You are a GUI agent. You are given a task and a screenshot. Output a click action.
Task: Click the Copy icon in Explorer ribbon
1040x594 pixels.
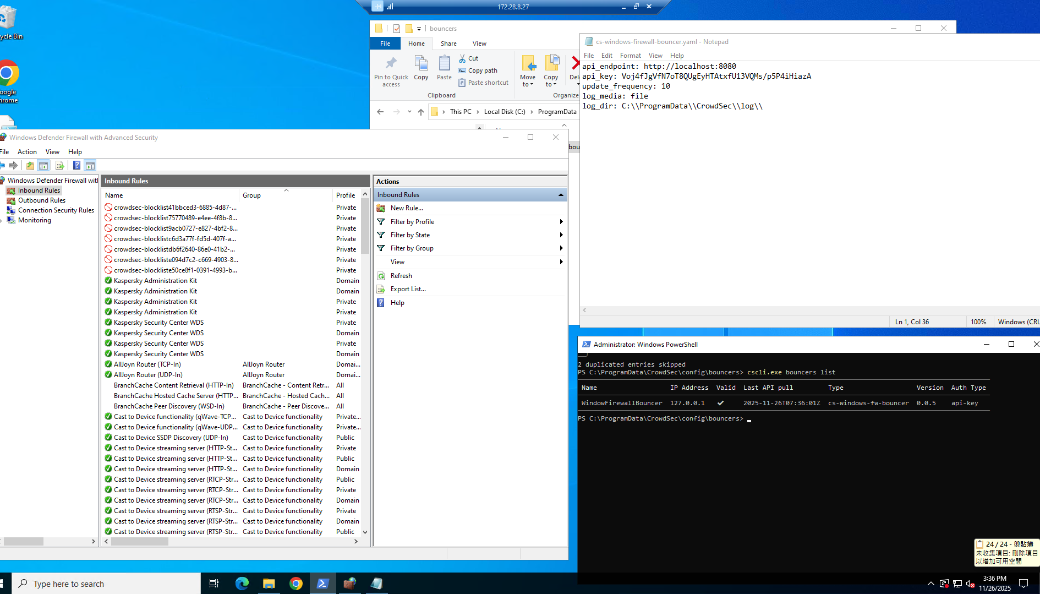pyautogui.click(x=421, y=68)
